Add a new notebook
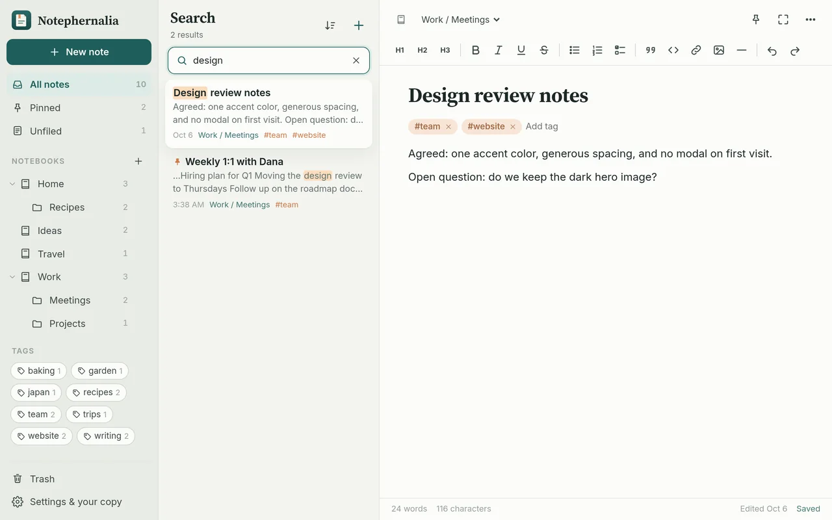The height and width of the screenshot is (520, 832). pyautogui.click(x=138, y=161)
